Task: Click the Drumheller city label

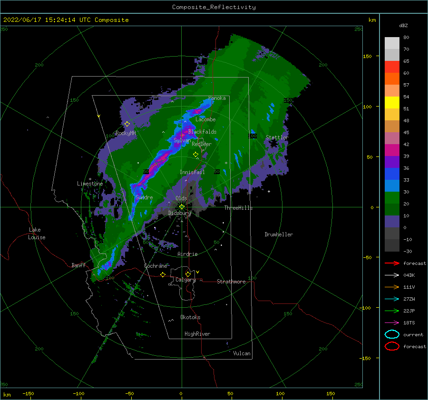Action: pyautogui.click(x=279, y=234)
